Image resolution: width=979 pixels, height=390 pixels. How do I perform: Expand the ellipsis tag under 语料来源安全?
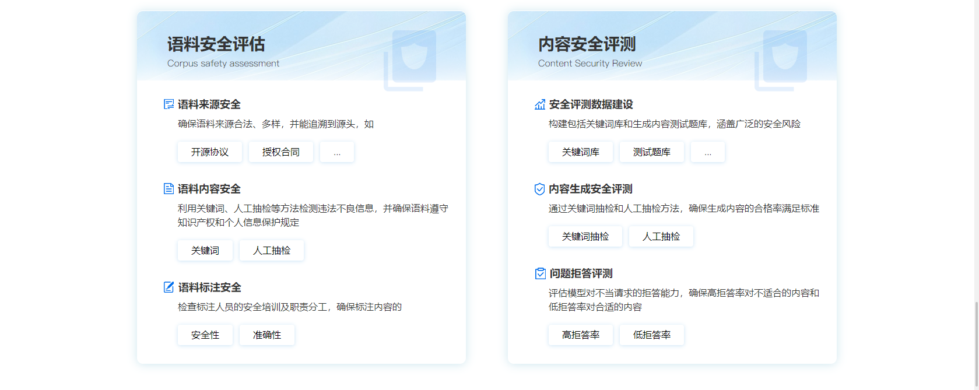coord(337,152)
